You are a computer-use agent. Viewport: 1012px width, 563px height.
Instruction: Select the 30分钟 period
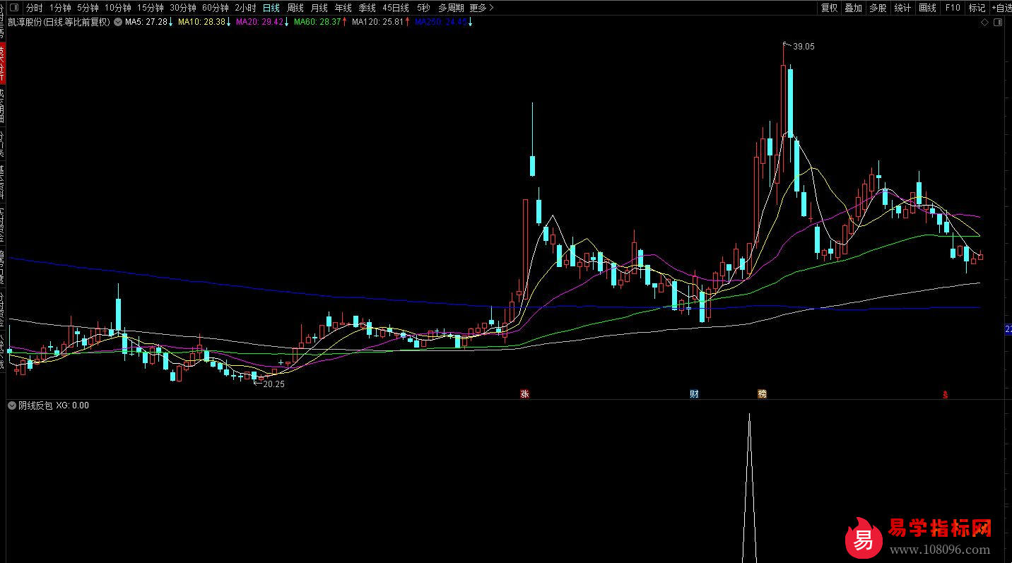coord(182,8)
